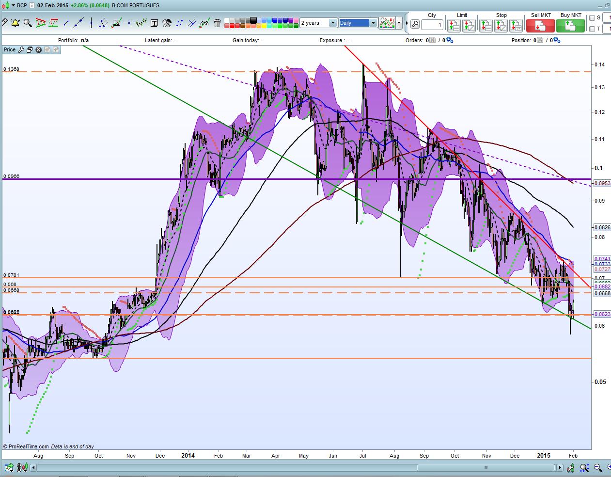Toggle the S checkbox

(x=592, y=18)
